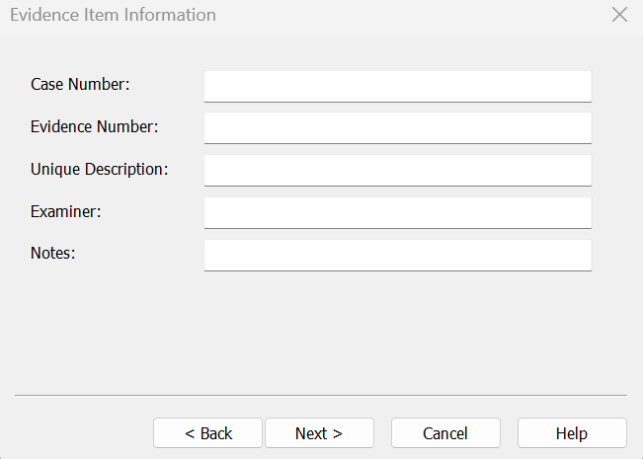Viewport: 643px width, 459px height.
Task: Go back with the Back button
Action: coord(207,433)
